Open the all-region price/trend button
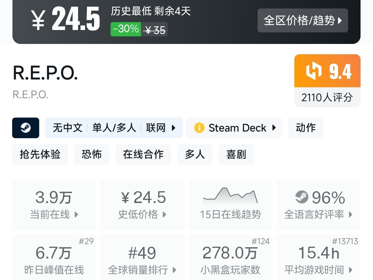 (x=303, y=21)
